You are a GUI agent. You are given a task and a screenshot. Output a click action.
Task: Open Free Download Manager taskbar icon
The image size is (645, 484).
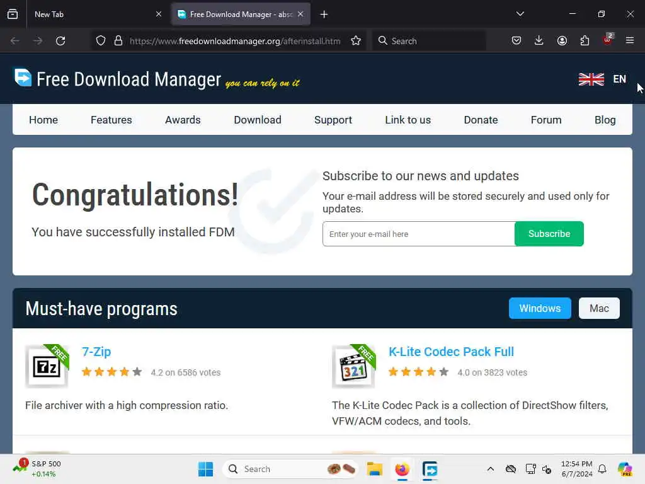(x=430, y=469)
